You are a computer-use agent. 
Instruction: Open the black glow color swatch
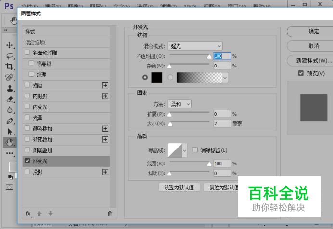coord(156,78)
